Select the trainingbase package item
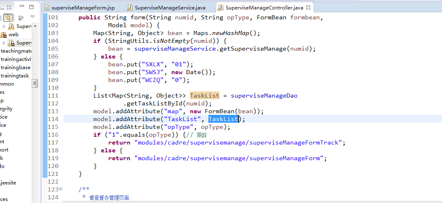Viewport: 442px width, 203px height. pyautogui.click(x=16, y=68)
